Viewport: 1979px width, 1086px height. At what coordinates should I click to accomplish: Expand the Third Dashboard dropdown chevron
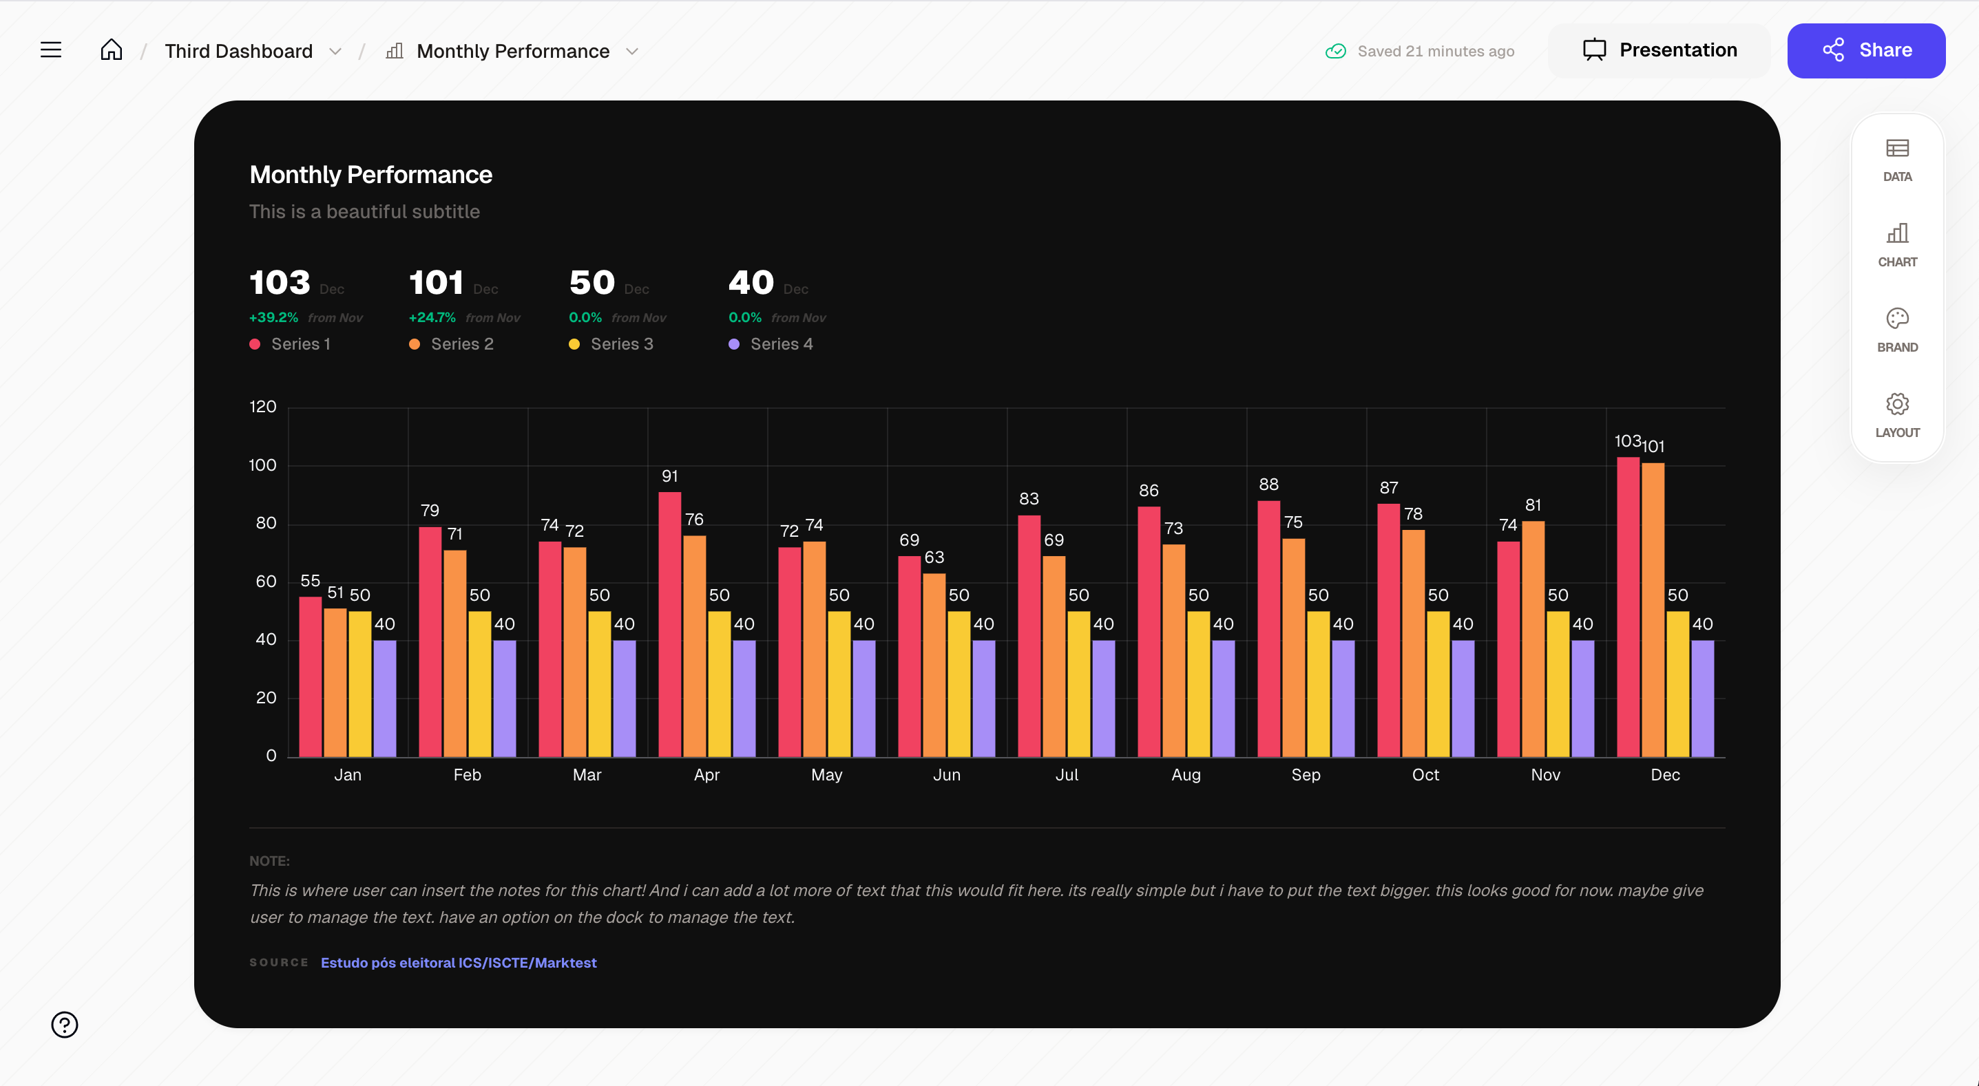tap(335, 52)
